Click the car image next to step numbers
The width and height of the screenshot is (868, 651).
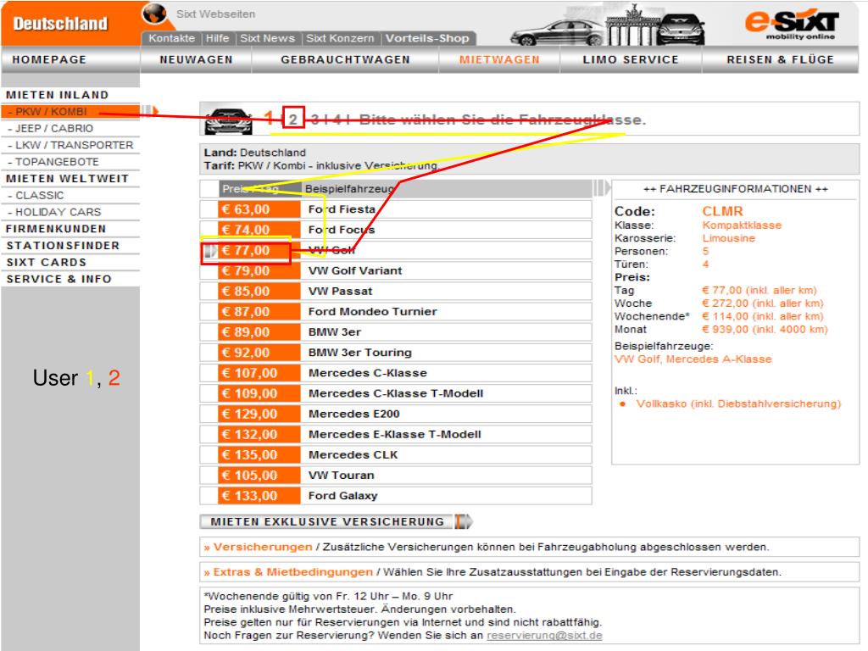click(228, 120)
